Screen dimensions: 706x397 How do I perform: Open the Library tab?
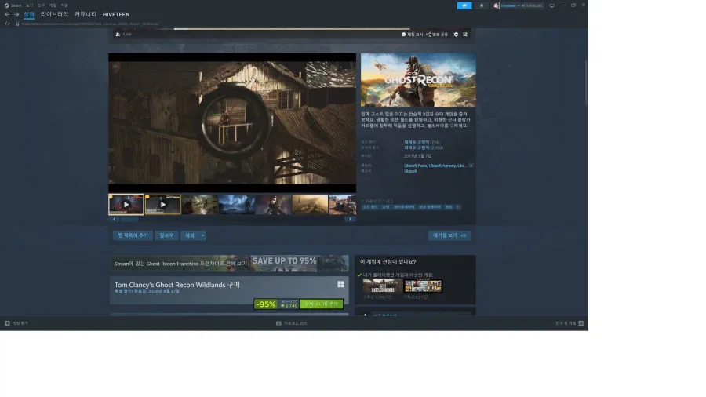(54, 14)
